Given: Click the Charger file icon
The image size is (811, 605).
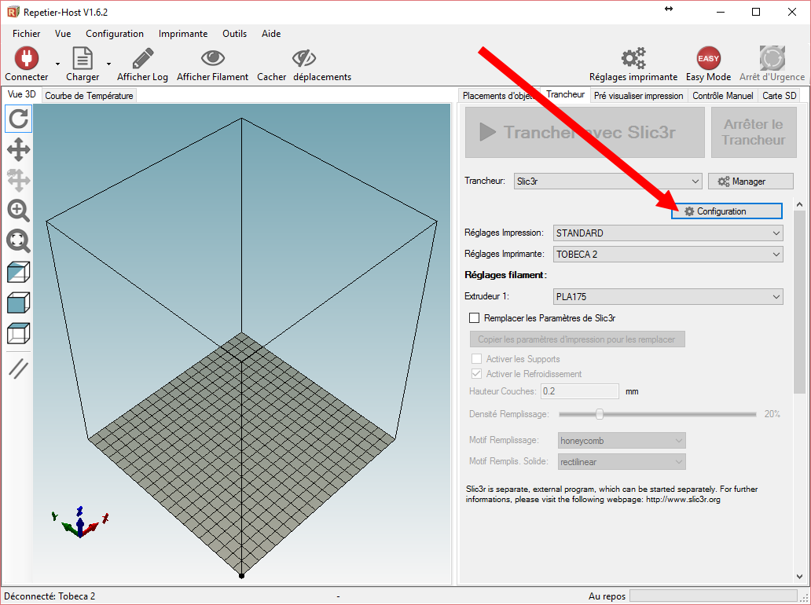Looking at the screenshot, I should [83, 58].
